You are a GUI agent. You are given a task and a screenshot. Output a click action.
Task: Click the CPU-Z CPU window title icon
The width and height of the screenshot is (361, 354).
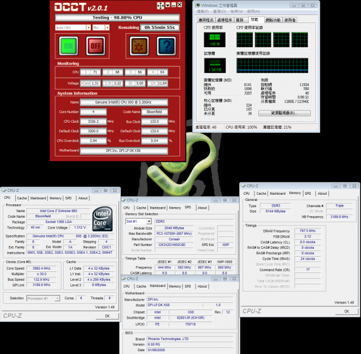click(4, 190)
